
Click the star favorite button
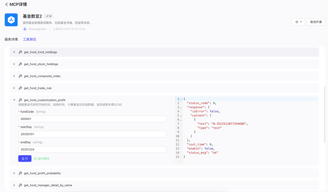(x=298, y=22)
